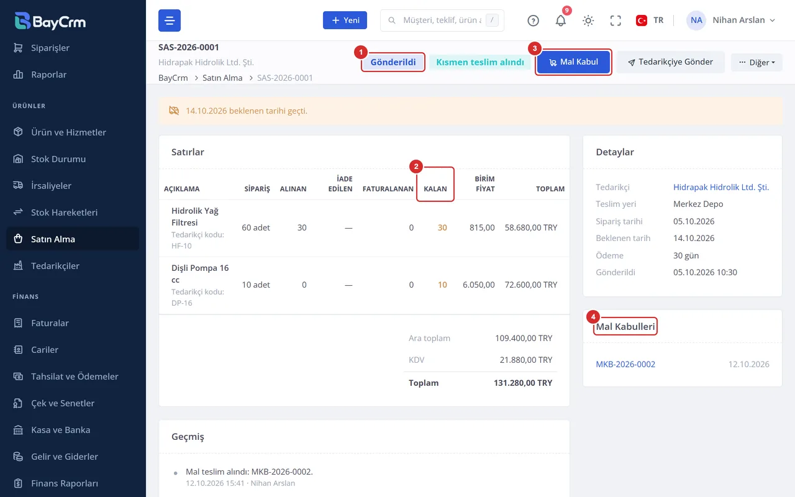Viewport: 795px width, 497px height.
Task: Click the NA user avatar
Action: (696, 21)
